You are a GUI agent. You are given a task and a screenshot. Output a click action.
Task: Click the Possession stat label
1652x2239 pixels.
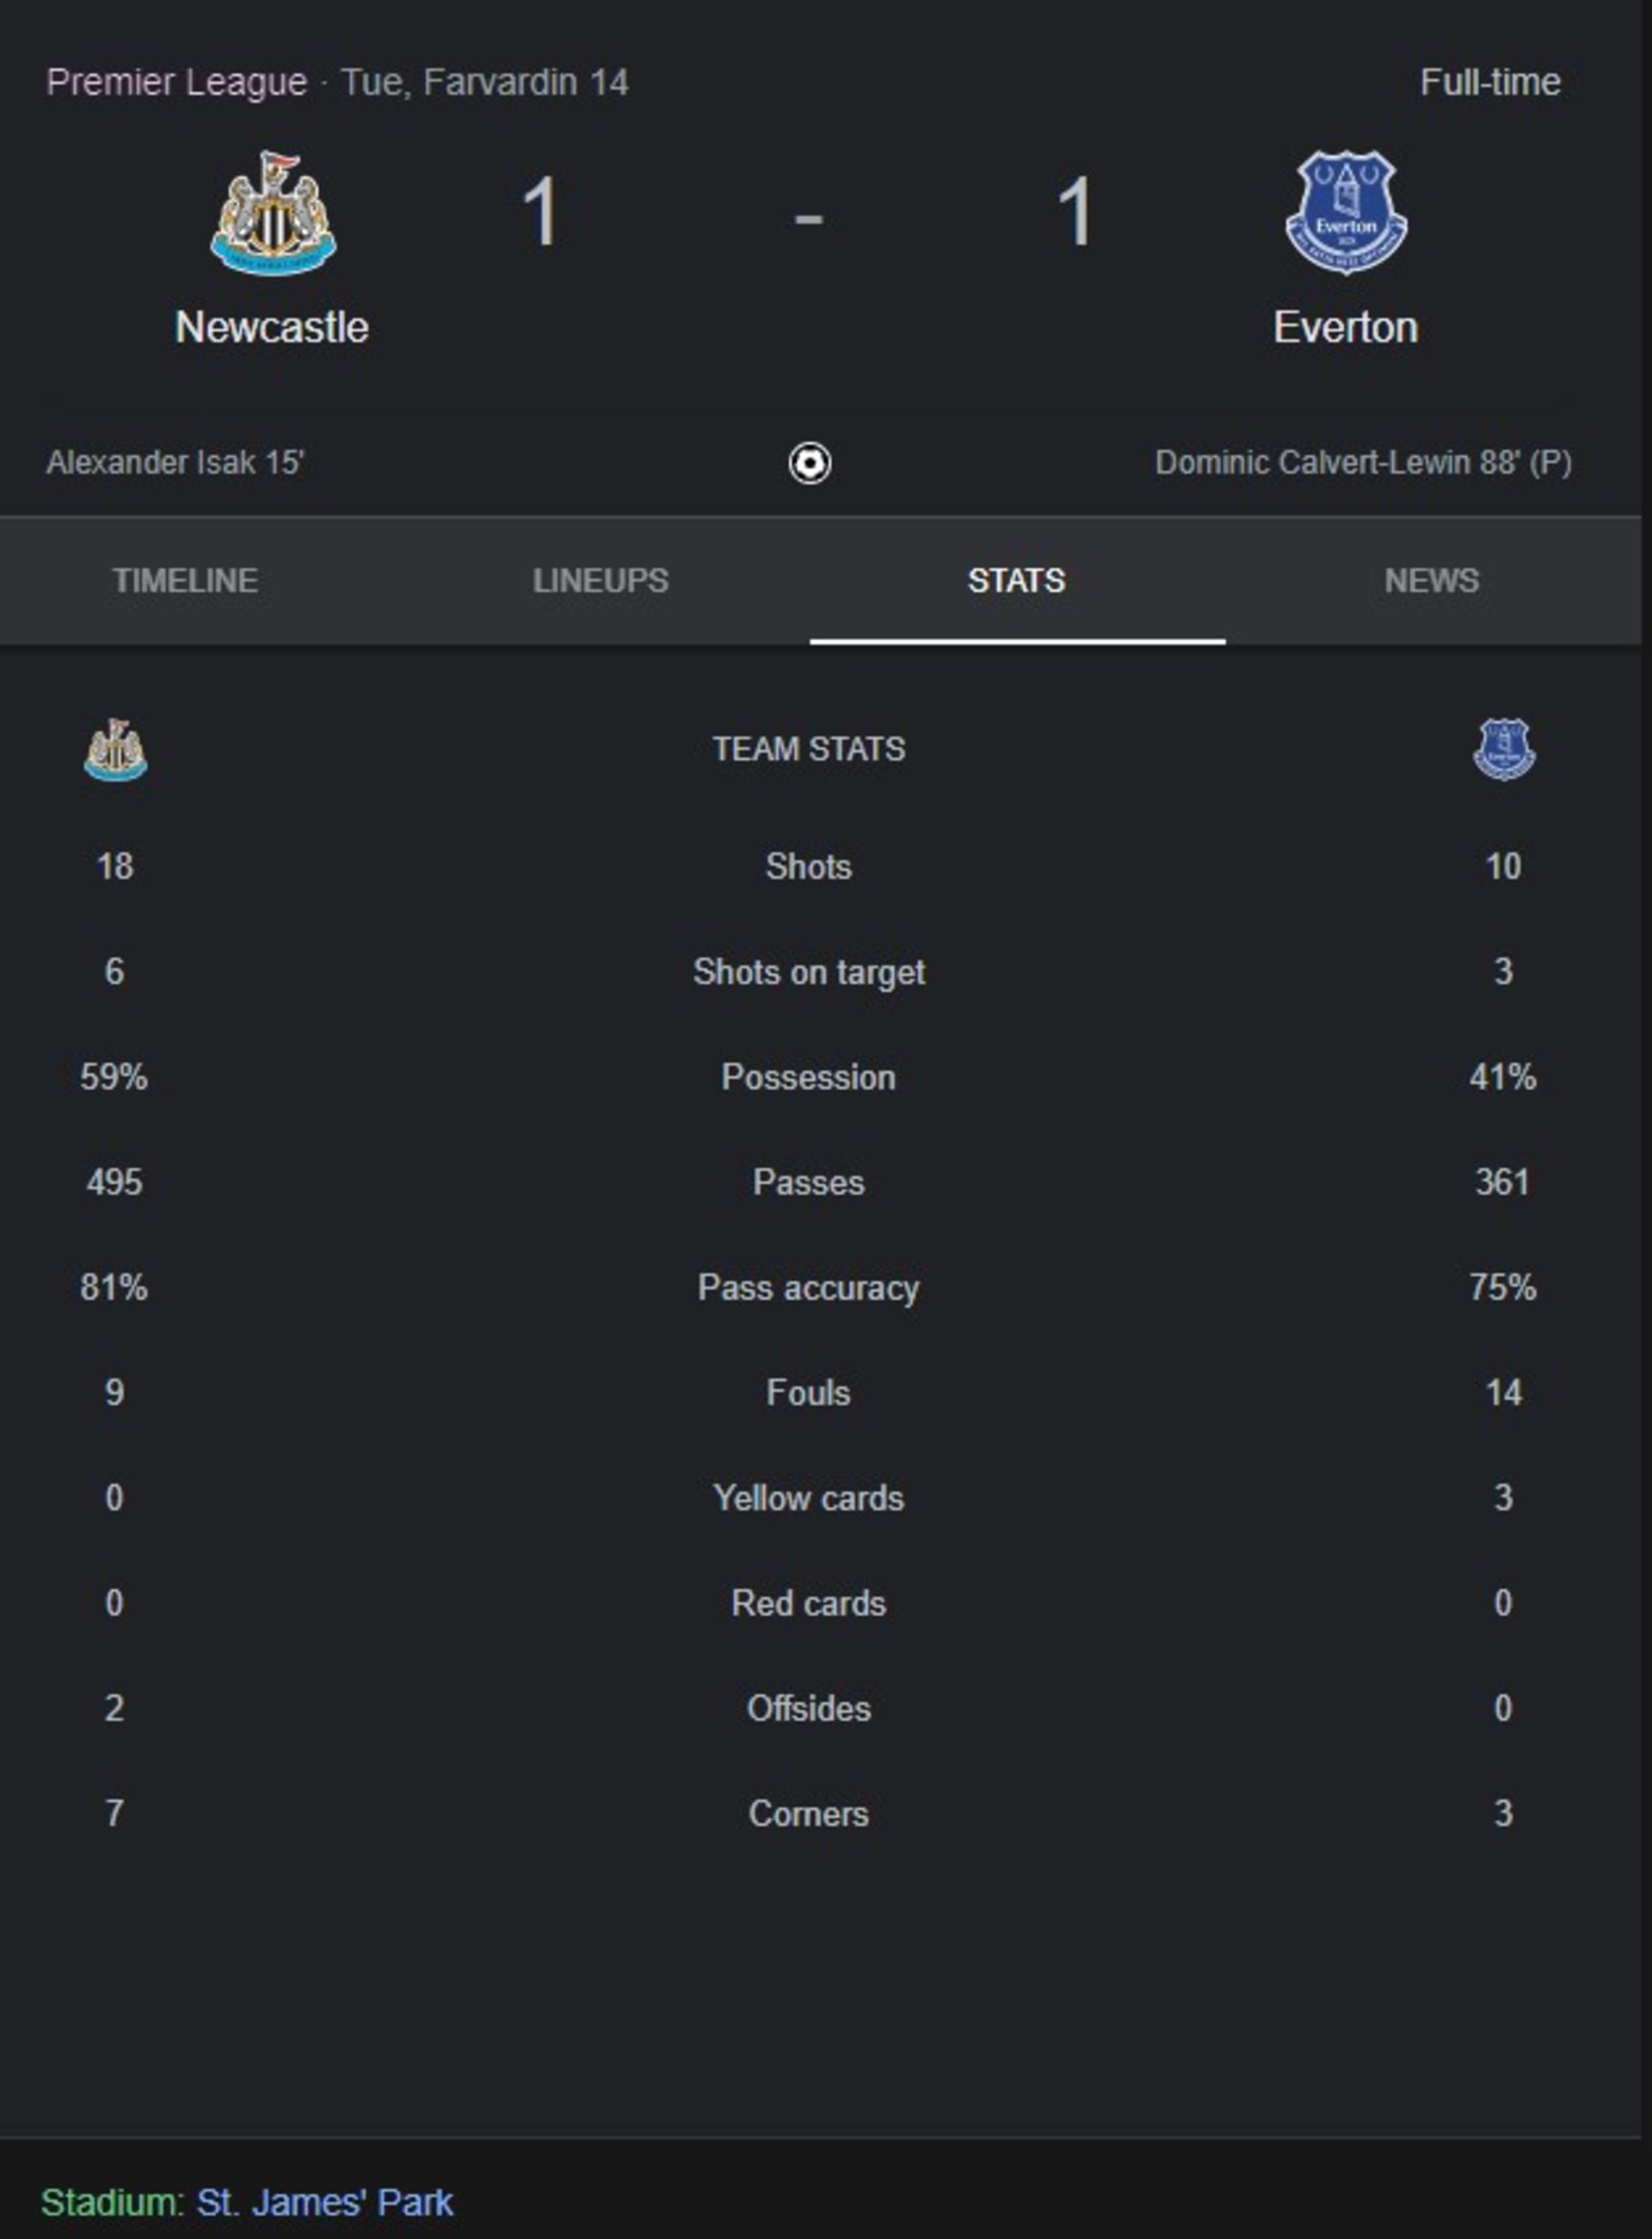[x=808, y=1077]
